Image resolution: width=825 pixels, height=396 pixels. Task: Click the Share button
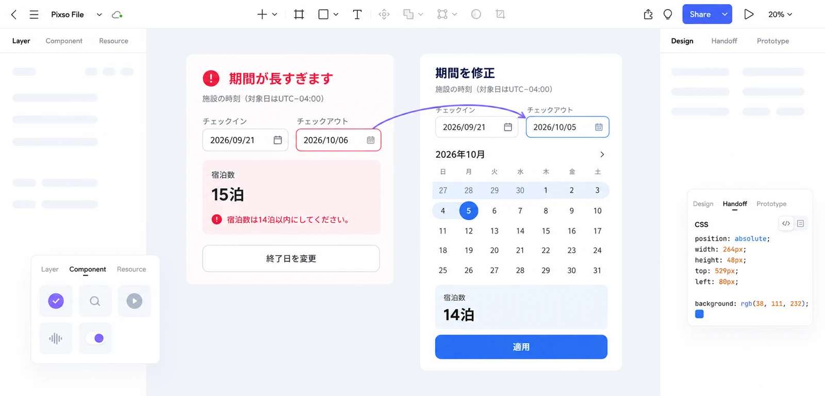(x=700, y=14)
